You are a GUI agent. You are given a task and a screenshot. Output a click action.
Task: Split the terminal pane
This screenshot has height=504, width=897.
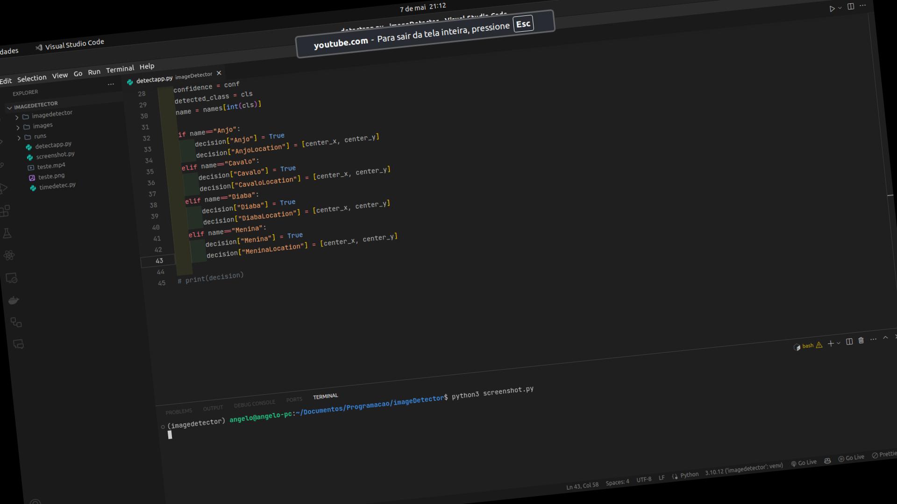pos(849,342)
